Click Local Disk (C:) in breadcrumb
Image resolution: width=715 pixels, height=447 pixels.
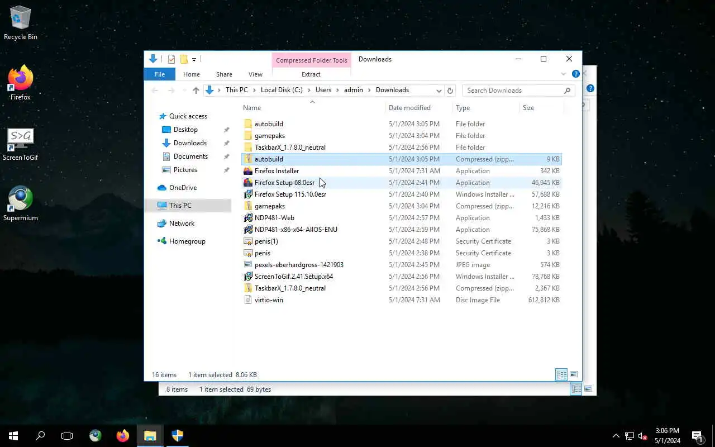(282, 90)
